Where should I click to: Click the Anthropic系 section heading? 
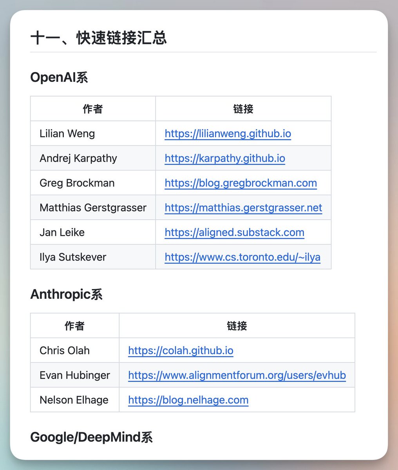(66, 294)
